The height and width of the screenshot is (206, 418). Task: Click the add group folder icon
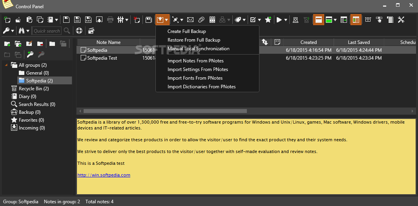(x=7, y=44)
